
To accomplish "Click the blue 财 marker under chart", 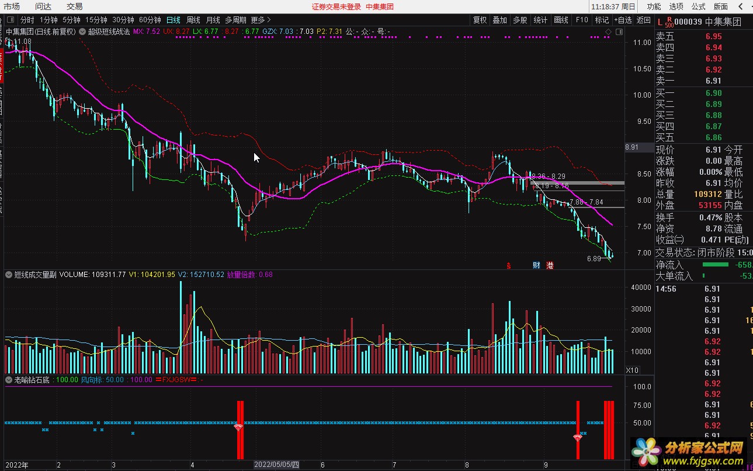I will pos(536,265).
